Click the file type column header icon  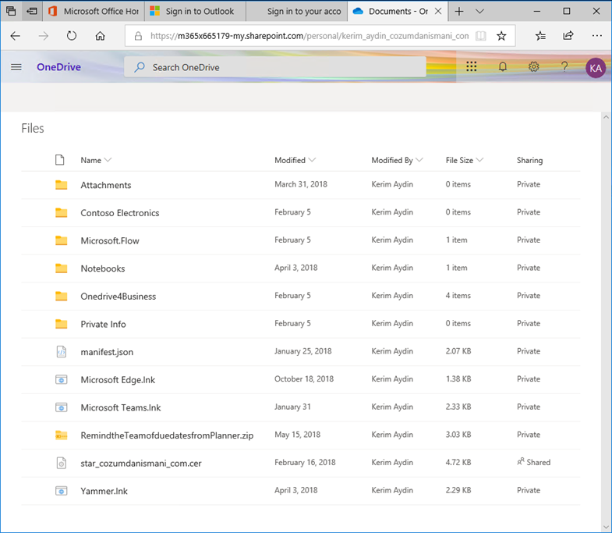[x=60, y=160]
